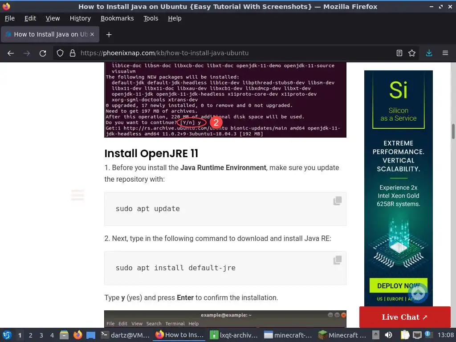Open the downloads panel
The height and width of the screenshot is (342, 456).
click(429, 53)
